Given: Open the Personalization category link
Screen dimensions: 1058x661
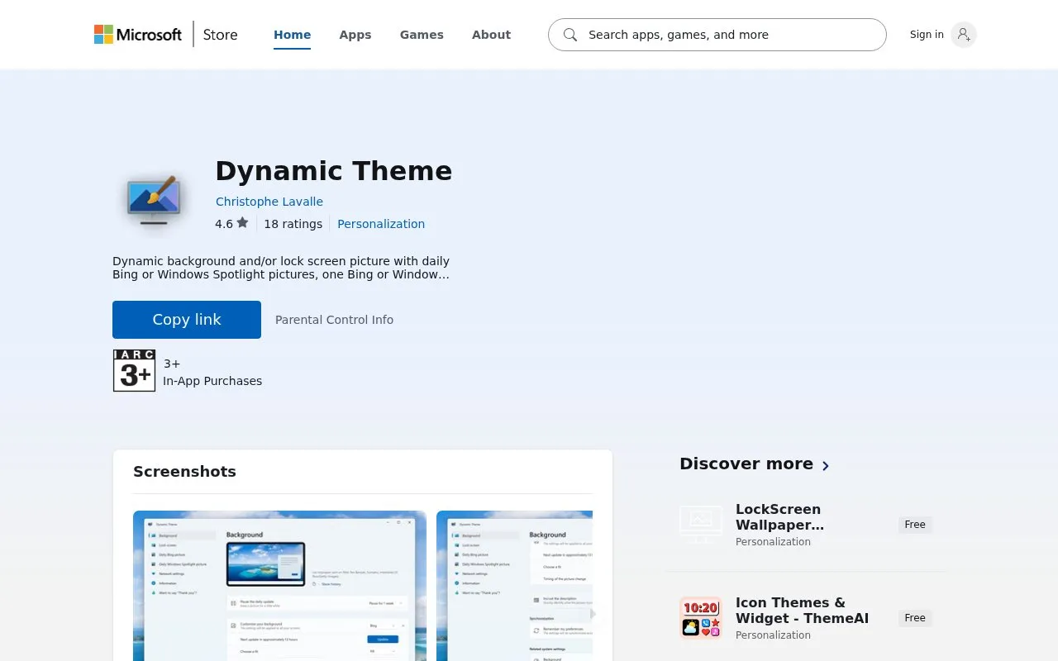Looking at the screenshot, I should coord(381,224).
